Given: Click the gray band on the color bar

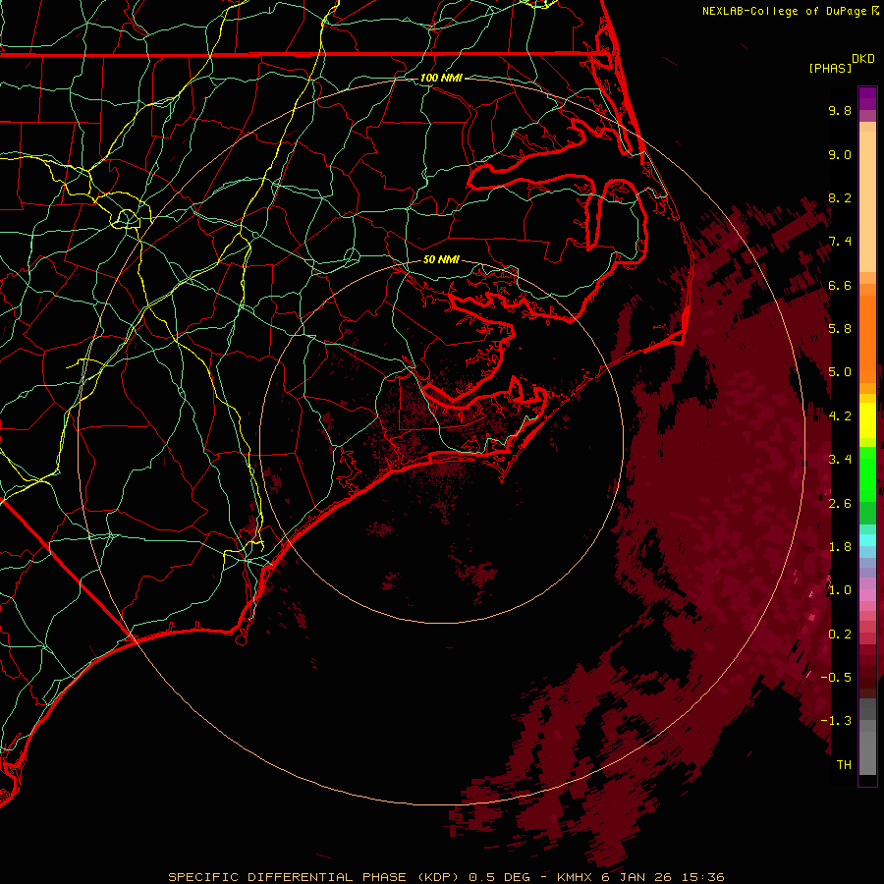Looking at the screenshot, I should (867, 736).
